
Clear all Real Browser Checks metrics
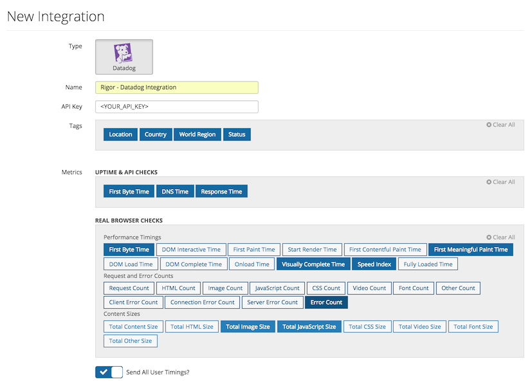coord(500,237)
